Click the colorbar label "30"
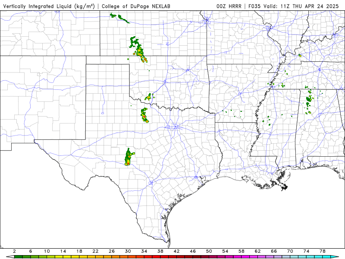Image resolution: width=345 pixels, height=259 pixels. pos(128,251)
